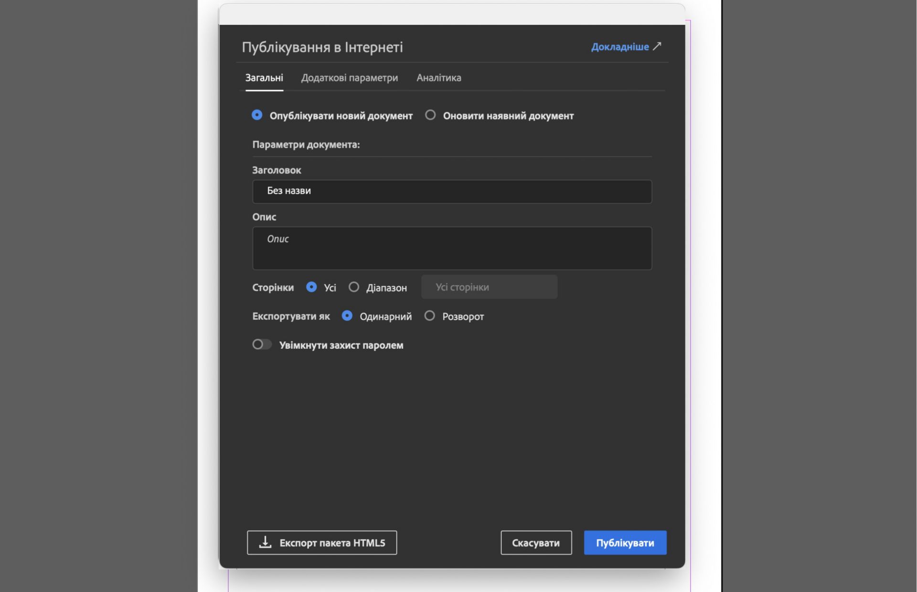Image resolution: width=917 pixels, height=592 pixels.
Task: Click the Усі сторінки range field
Action: (489, 287)
